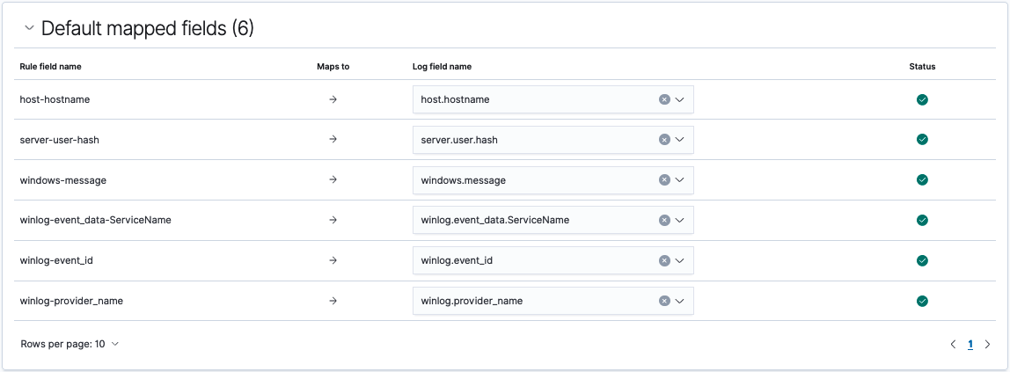Click the Maps to column header

(333, 66)
